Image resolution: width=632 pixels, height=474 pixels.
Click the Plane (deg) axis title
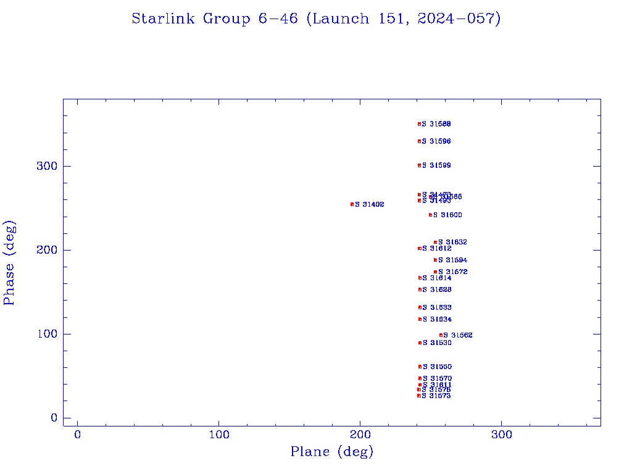(332, 452)
